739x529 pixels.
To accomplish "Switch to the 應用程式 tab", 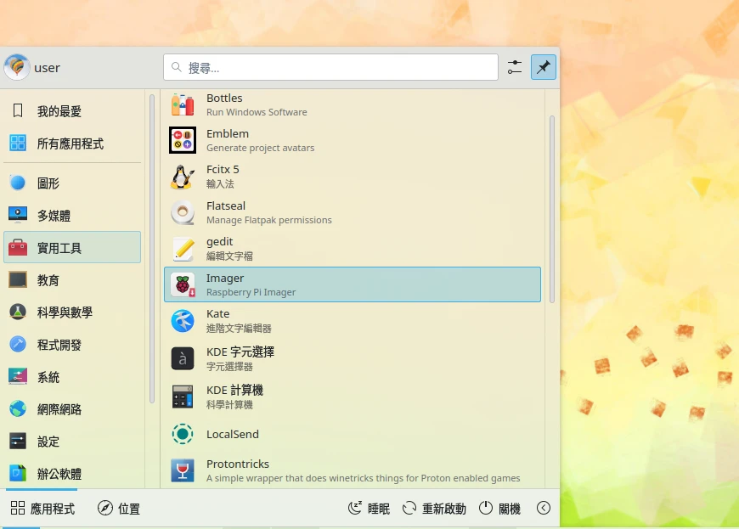I will click(42, 509).
